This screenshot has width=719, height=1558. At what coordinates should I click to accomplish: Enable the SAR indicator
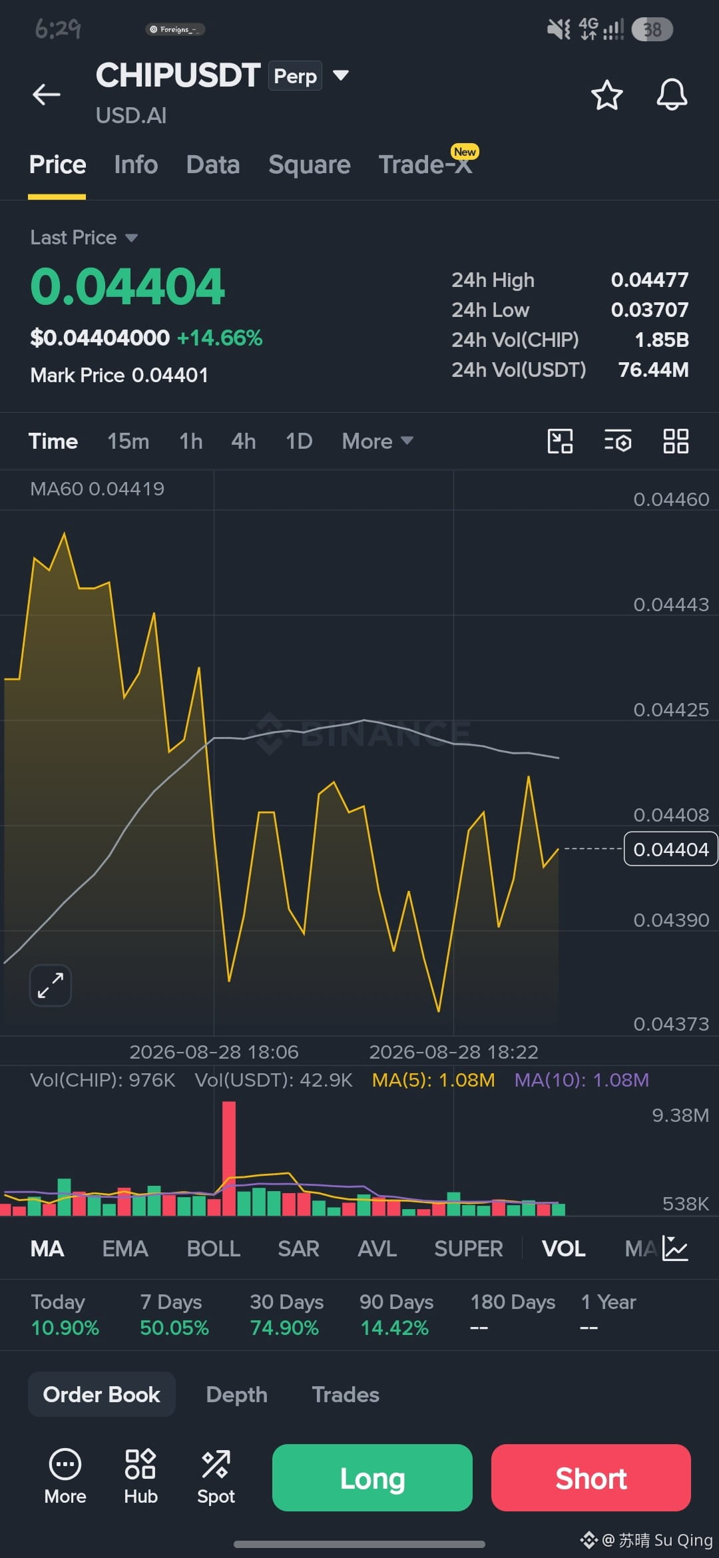pos(298,1248)
